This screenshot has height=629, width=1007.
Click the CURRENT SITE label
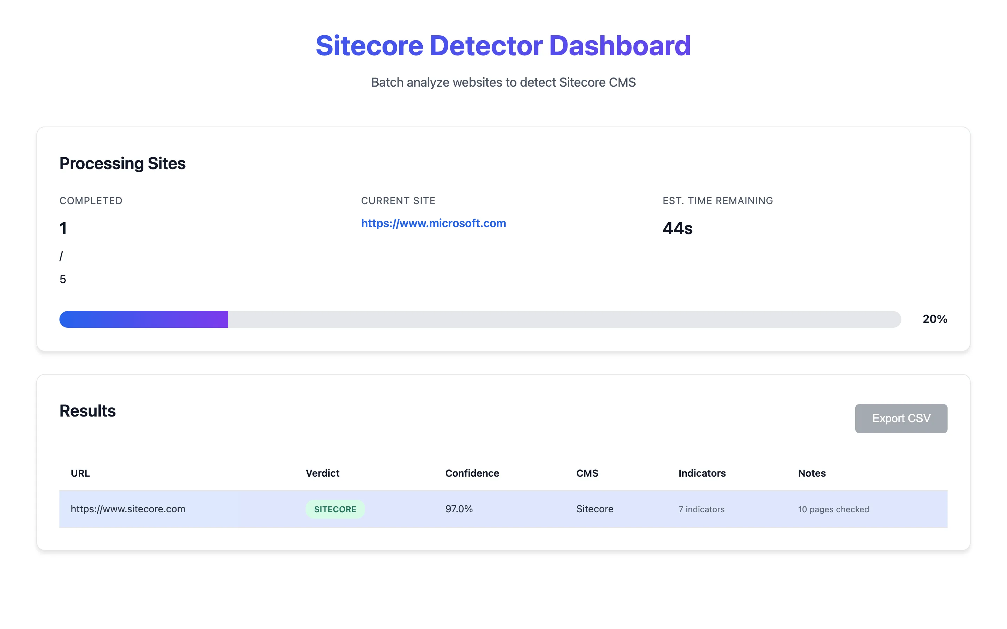point(398,201)
